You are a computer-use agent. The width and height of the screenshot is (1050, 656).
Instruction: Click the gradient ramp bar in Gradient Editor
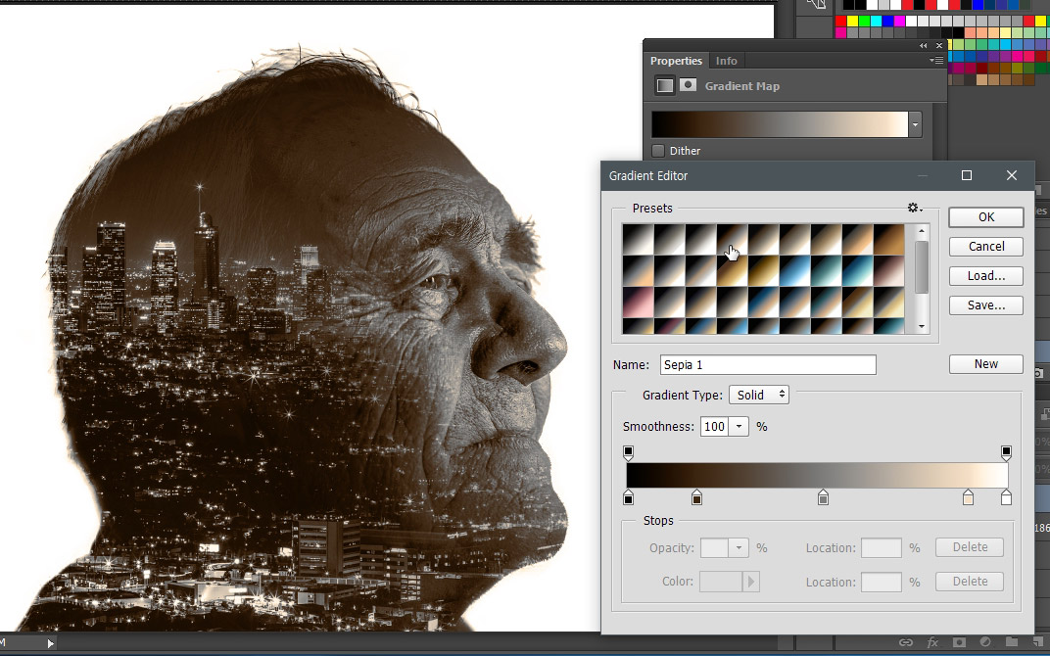click(x=817, y=475)
